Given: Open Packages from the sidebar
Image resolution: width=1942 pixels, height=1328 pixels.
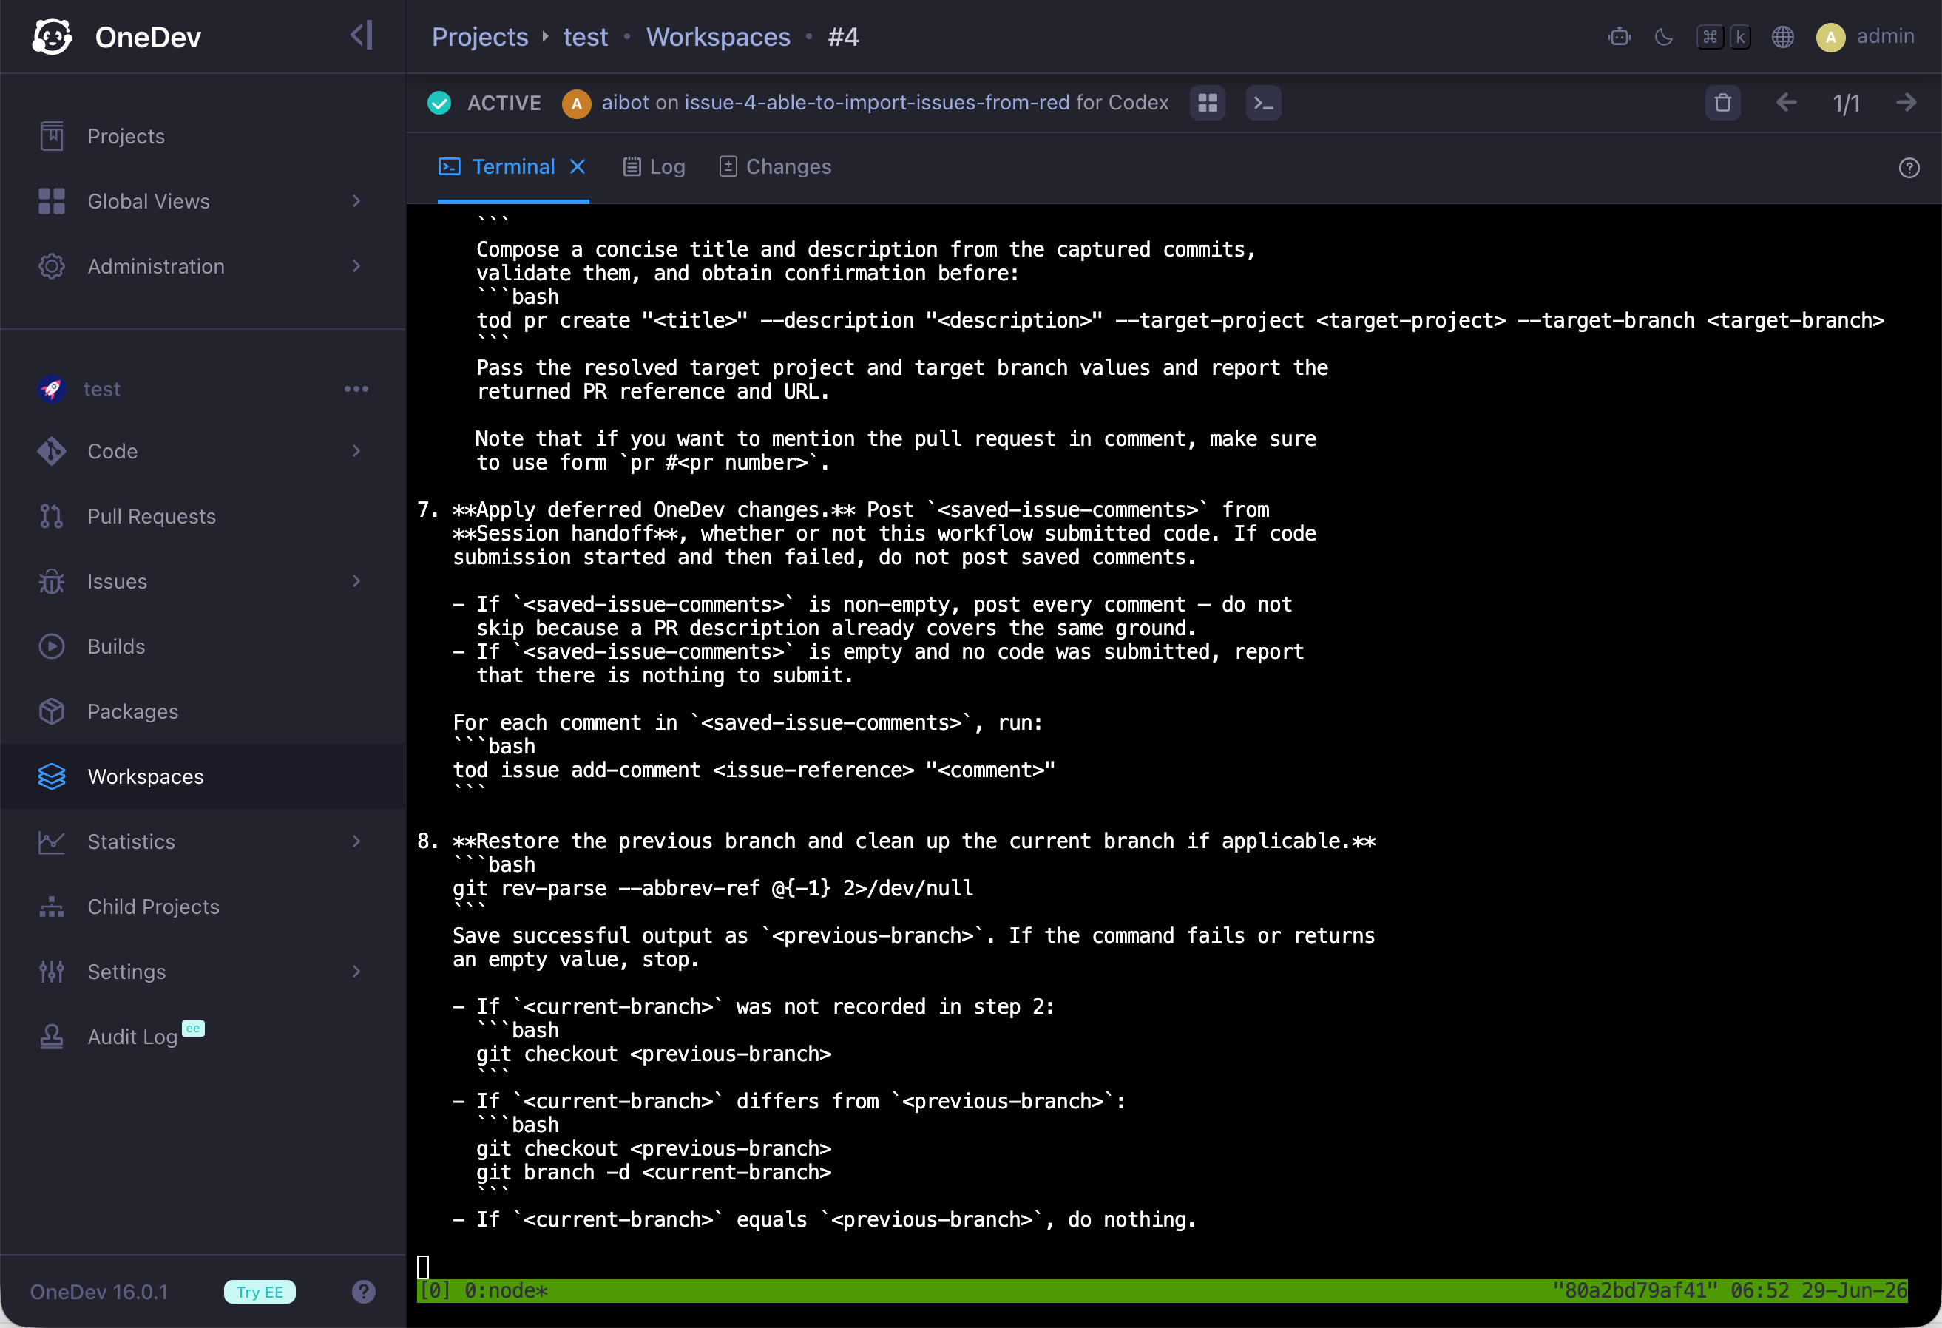Looking at the screenshot, I should tap(133, 712).
